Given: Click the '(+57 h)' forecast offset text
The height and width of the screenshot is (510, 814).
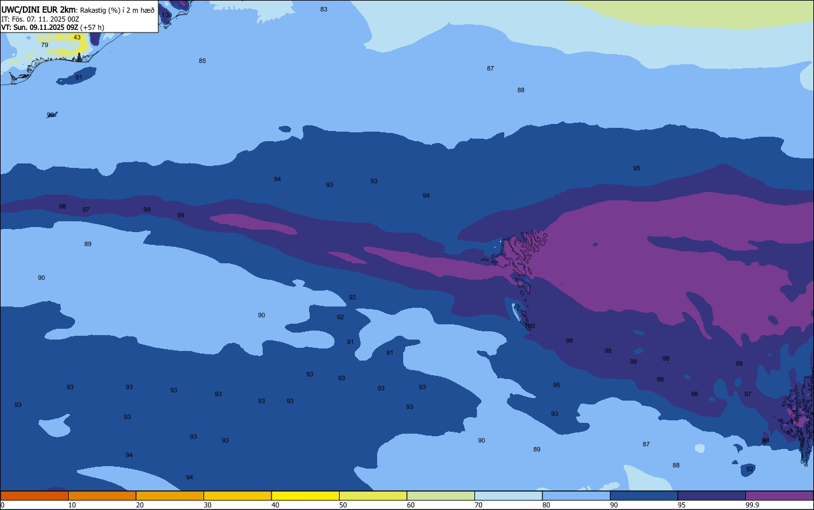Looking at the screenshot, I should point(92,27).
